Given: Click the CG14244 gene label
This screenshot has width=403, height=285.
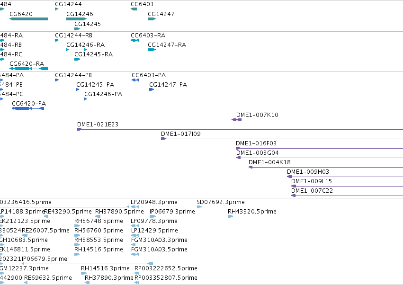Looking at the screenshot, I should (68, 4).
